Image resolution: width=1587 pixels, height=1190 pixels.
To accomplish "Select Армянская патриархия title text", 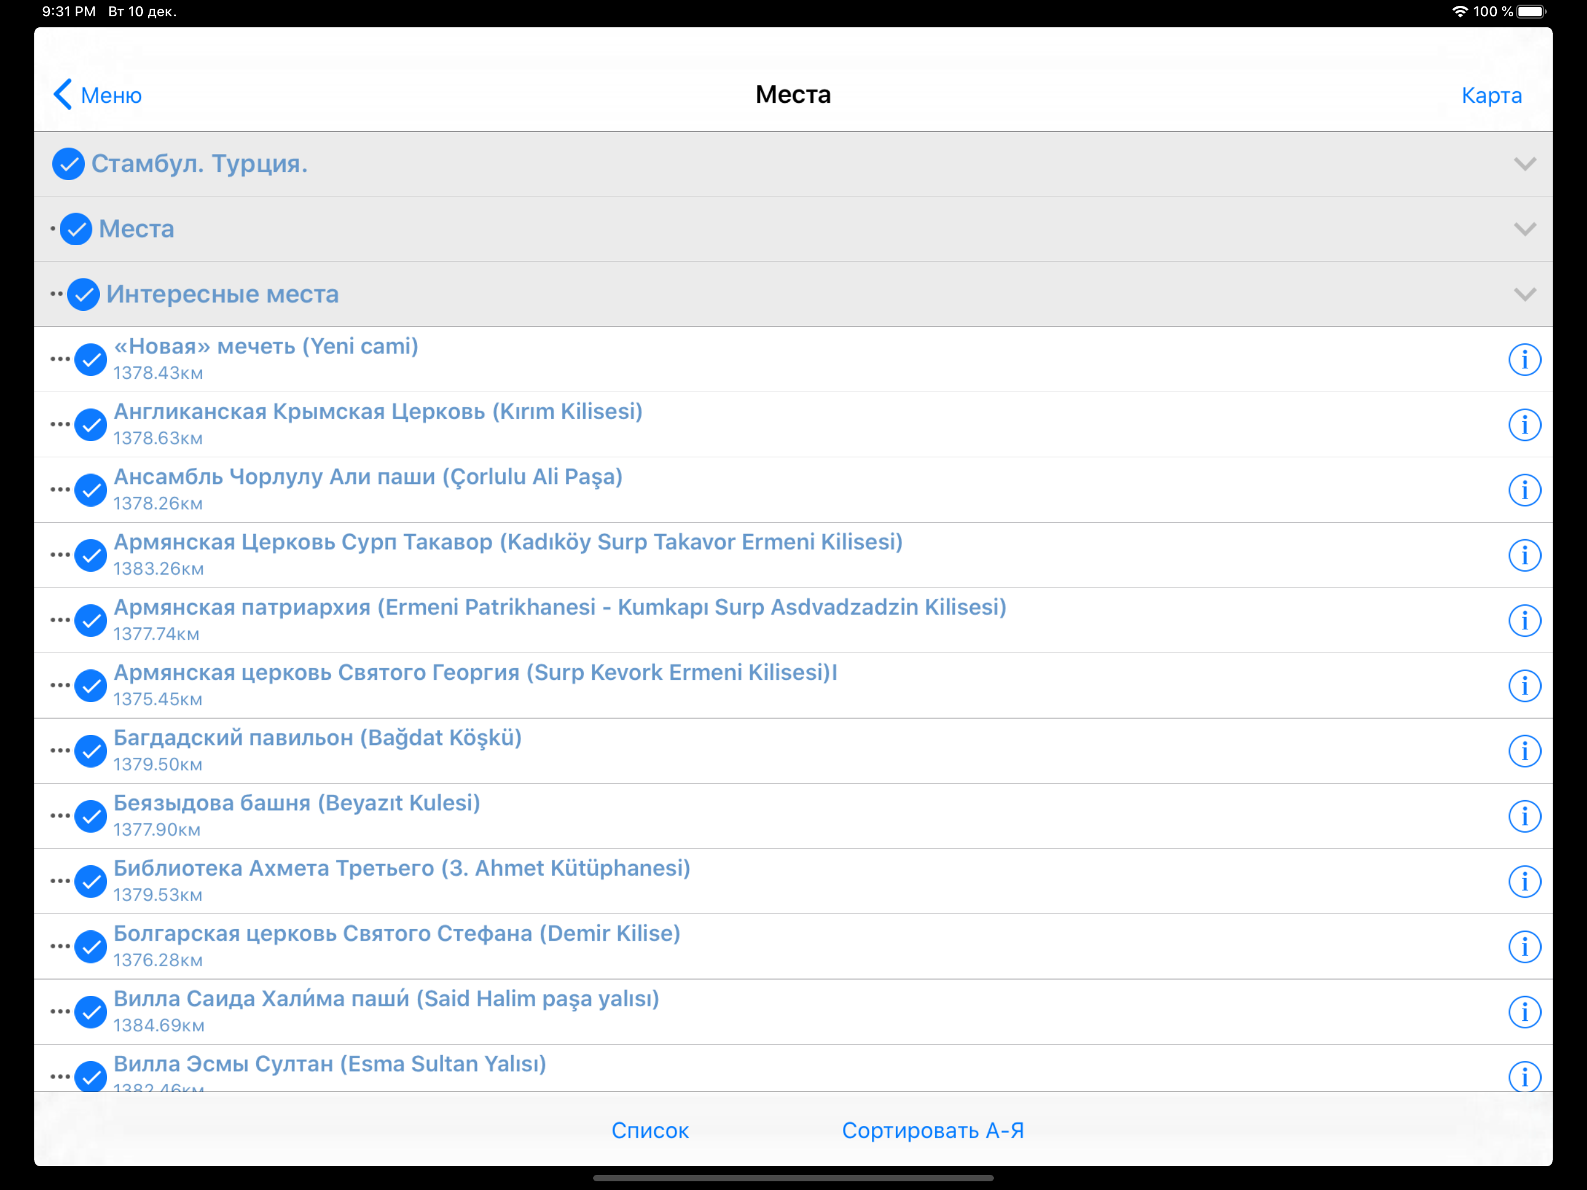I will pos(559,607).
